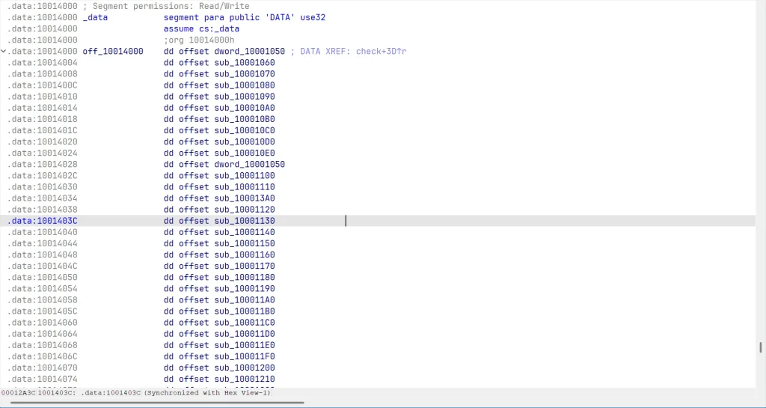This screenshot has width=766, height=408.
Task: Follow the check+3D data cross-reference
Action: tap(381, 52)
